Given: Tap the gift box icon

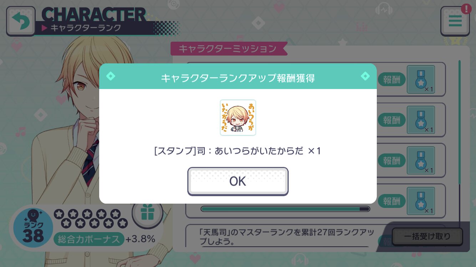Looking at the screenshot, I should 147,214.
